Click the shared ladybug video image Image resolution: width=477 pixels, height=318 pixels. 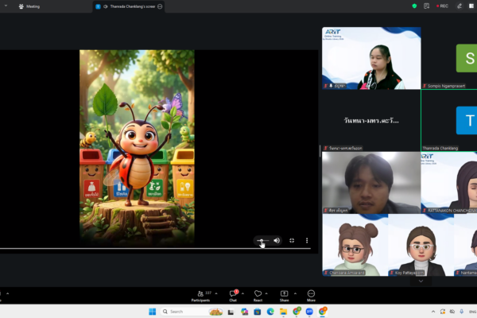(137, 148)
